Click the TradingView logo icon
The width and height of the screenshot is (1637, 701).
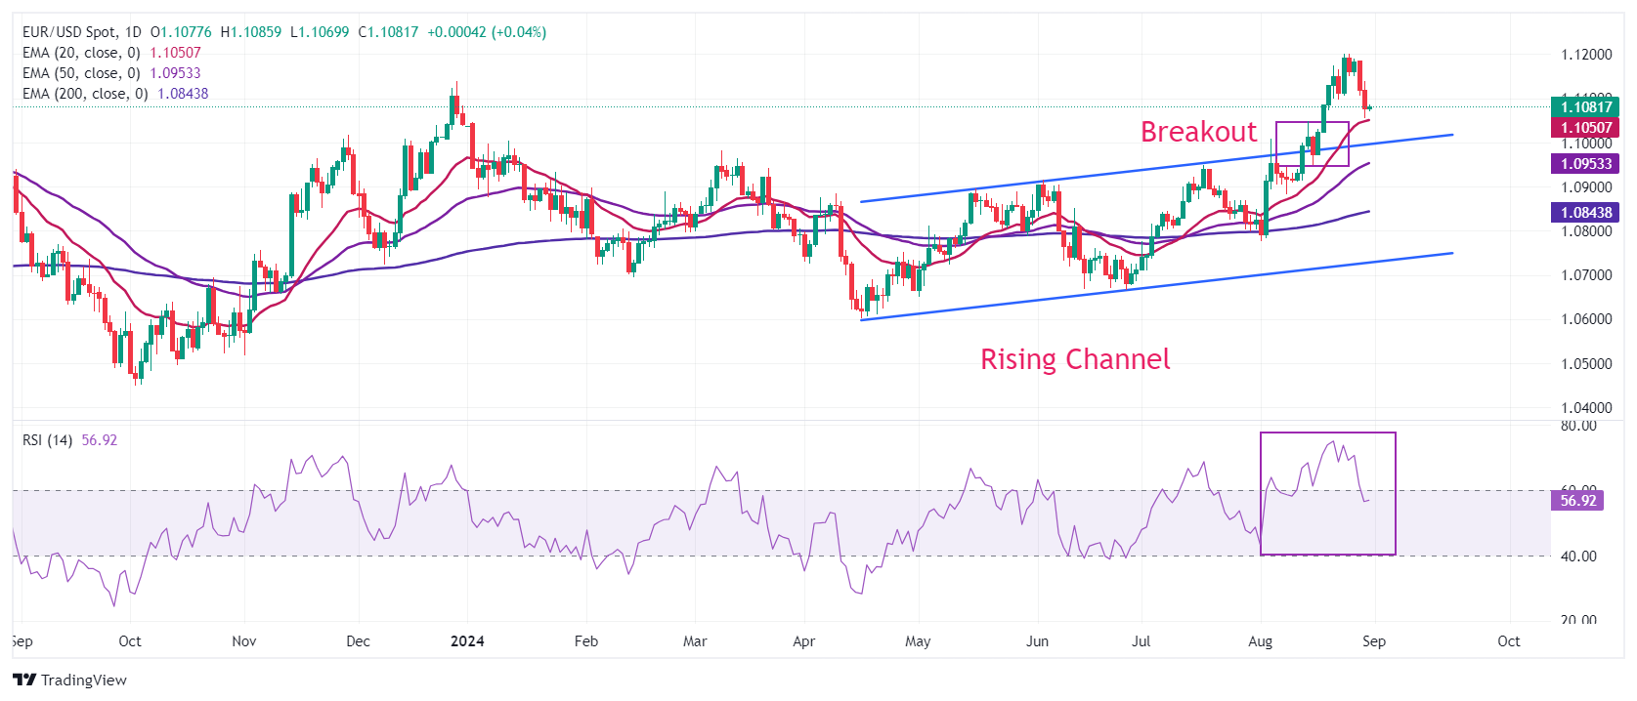(x=24, y=680)
